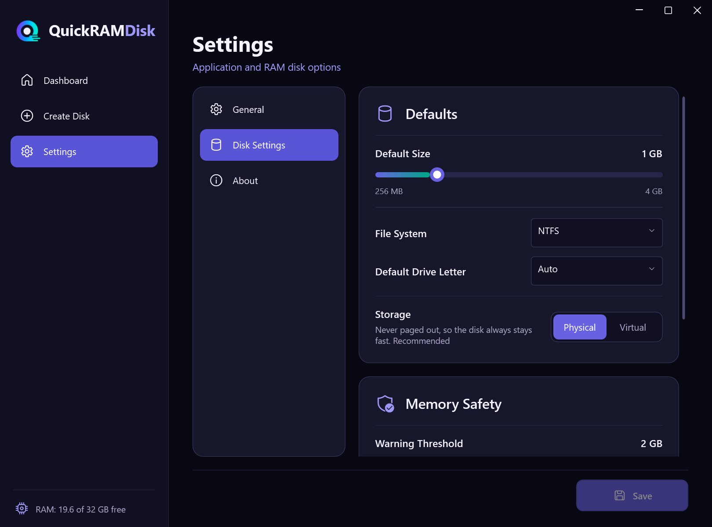Click the Defaults disk icon
The width and height of the screenshot is (712, 527).
click(x=385, y=114)
